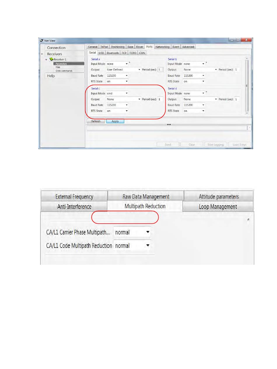
Task: Select the Bluetooth sub-tab
Action: (113, 53)
